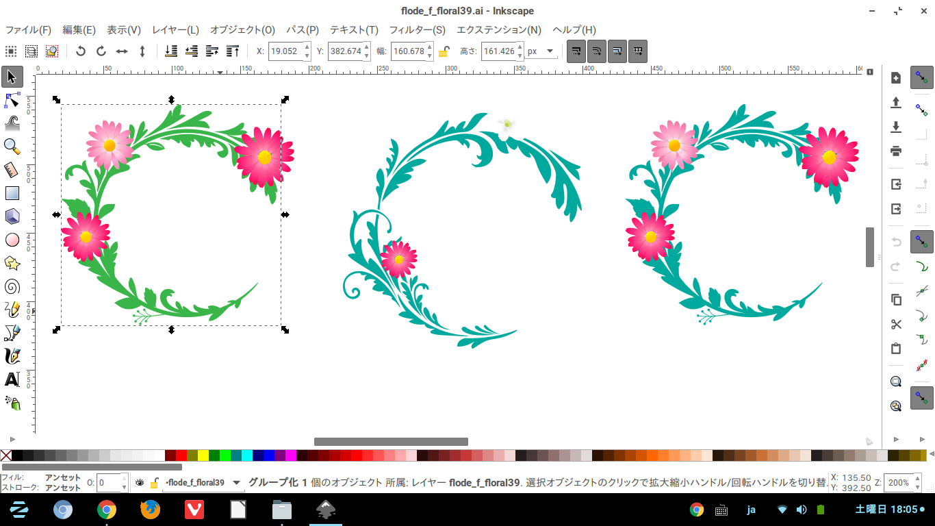Select the Node edit tool

click(12, 100)
